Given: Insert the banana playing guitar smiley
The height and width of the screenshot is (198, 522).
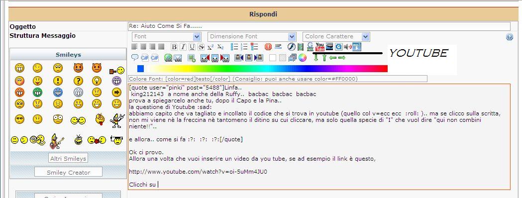Looking at the screenshot, I should (x=56, y=141).
